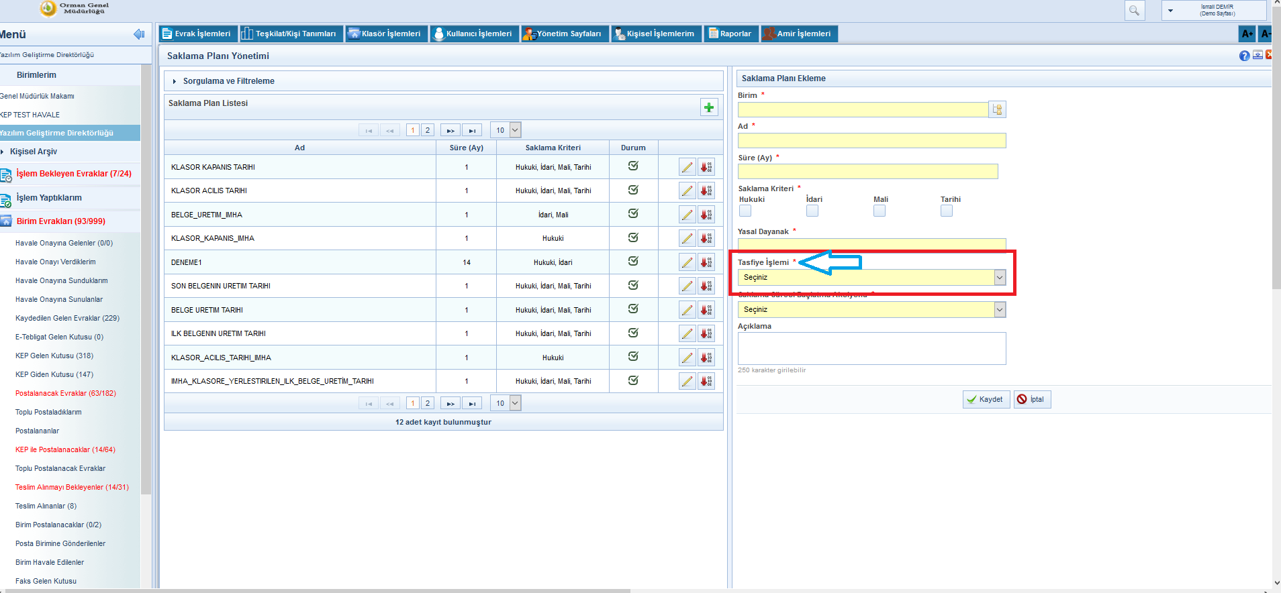Viewport: 1281px width, 593px height.
Task: Click into the Açıklama text area
Action: (x=871, y=348)
